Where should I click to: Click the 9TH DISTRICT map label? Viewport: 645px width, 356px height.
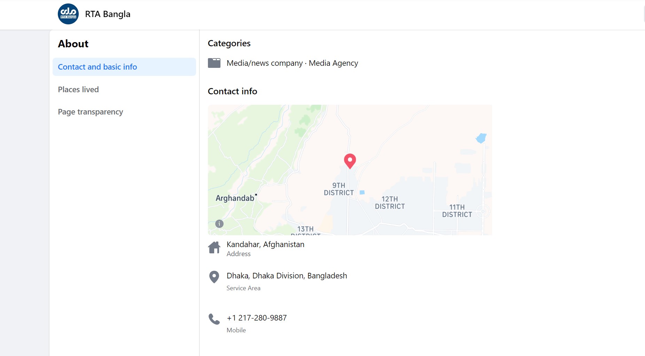(x=339, y=189)
